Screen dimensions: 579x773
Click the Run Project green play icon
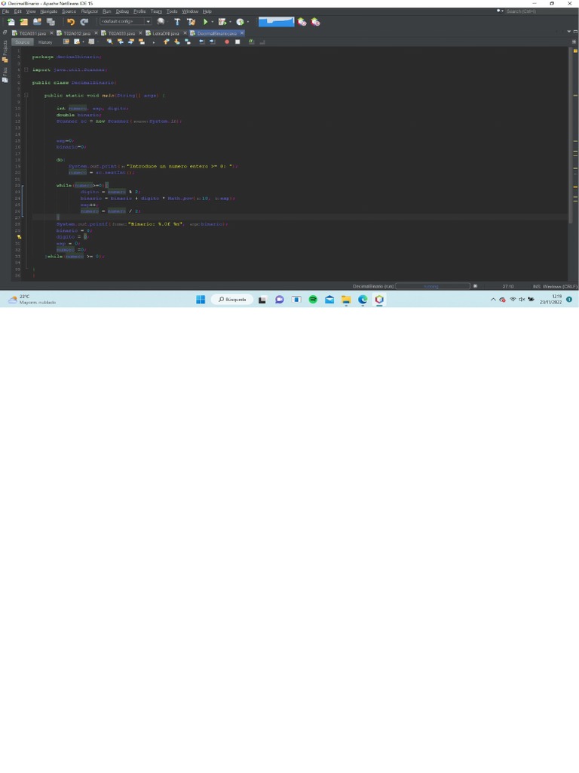[x=205, y=22]
